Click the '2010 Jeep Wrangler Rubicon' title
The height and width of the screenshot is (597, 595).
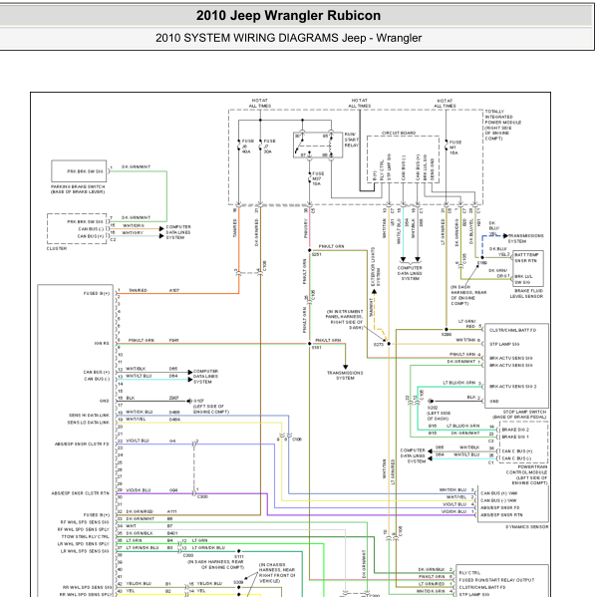tap(288, 16)
